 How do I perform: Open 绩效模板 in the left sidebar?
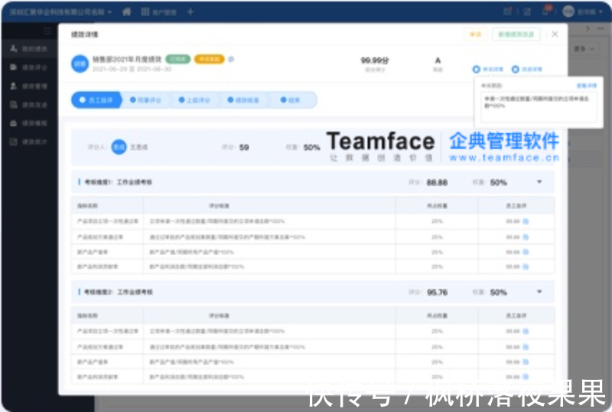pyautogui.click(x=29, y=123)
